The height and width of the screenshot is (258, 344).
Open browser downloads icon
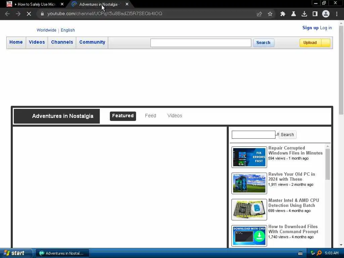tap(304, 14)
